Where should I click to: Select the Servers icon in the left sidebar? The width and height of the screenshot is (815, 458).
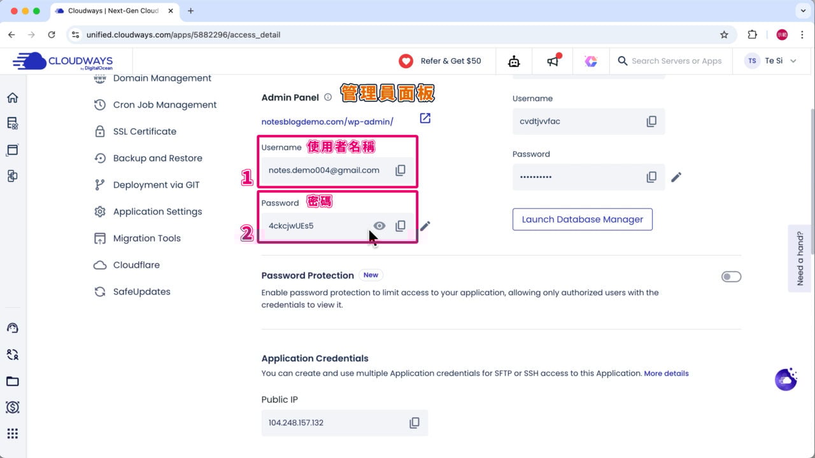[x=12, y=123]
